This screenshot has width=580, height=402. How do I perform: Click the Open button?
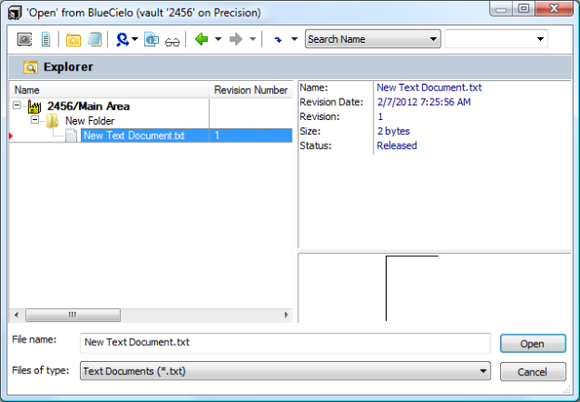coord(533,344)
